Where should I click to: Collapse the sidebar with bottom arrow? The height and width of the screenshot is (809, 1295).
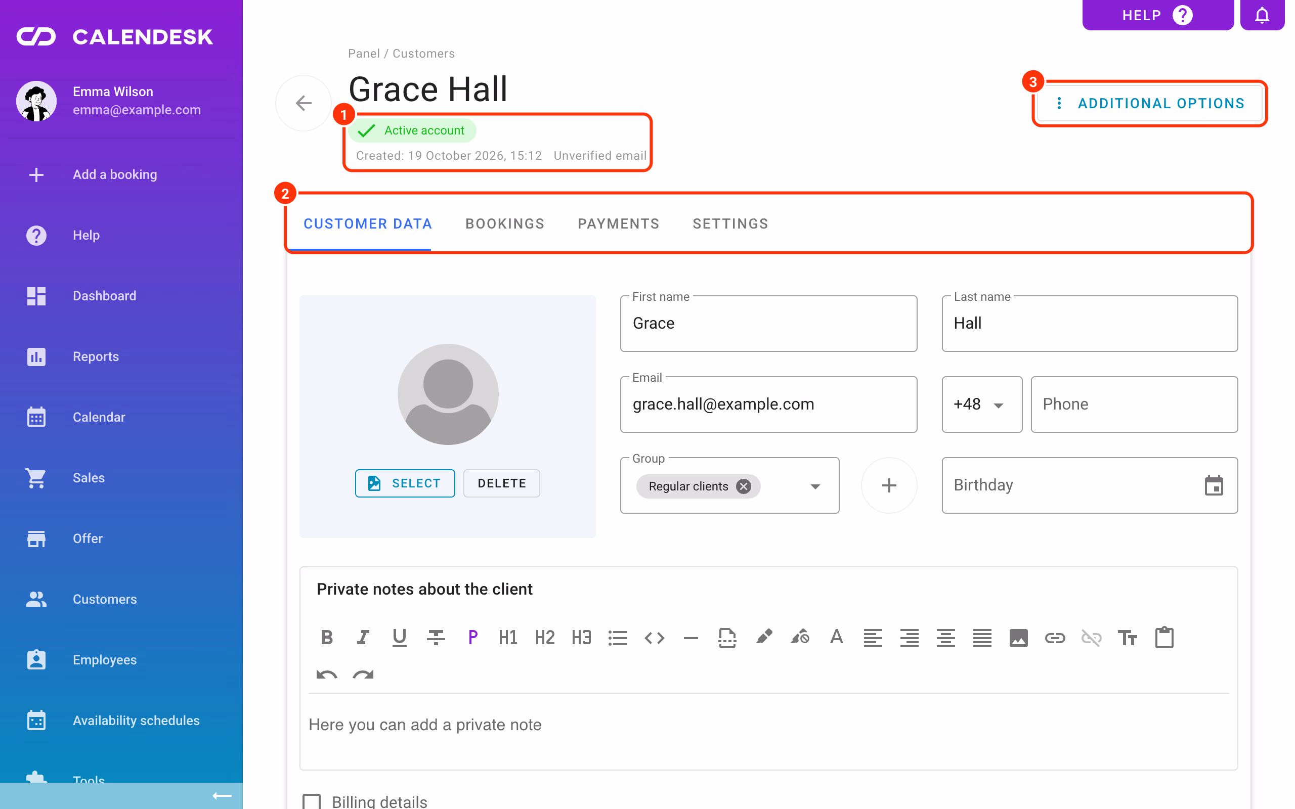point(222,796)
